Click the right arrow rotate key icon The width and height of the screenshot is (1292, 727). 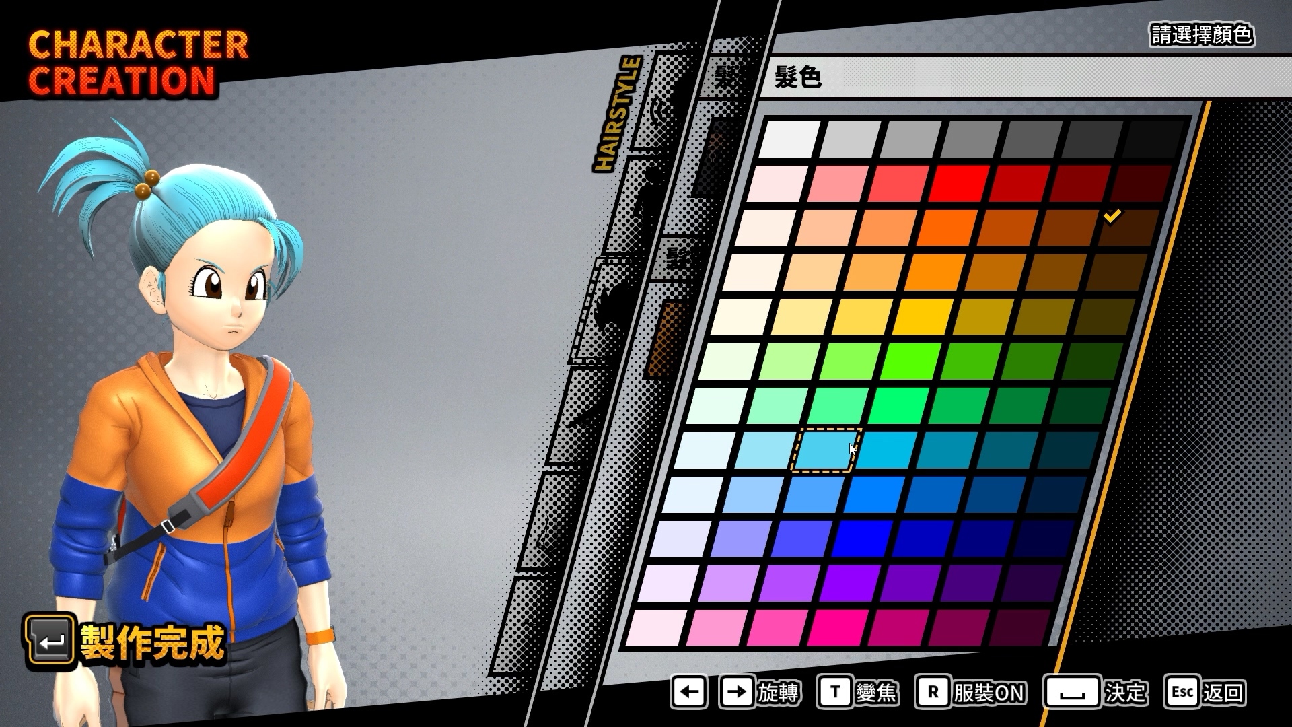[x=737, y=692]
